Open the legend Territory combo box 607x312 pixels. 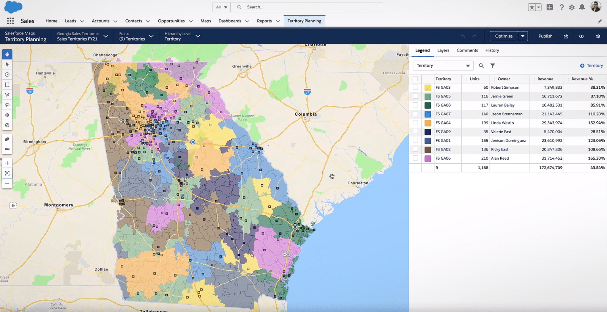click(x=443, y=66)
